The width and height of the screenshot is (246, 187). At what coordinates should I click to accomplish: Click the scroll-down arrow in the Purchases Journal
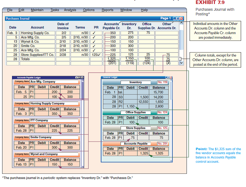181,62
